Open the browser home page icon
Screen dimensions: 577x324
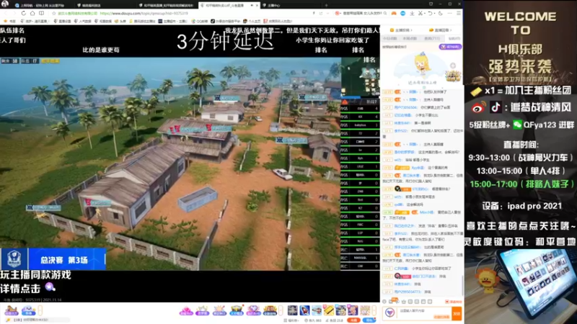click(32, 13)
